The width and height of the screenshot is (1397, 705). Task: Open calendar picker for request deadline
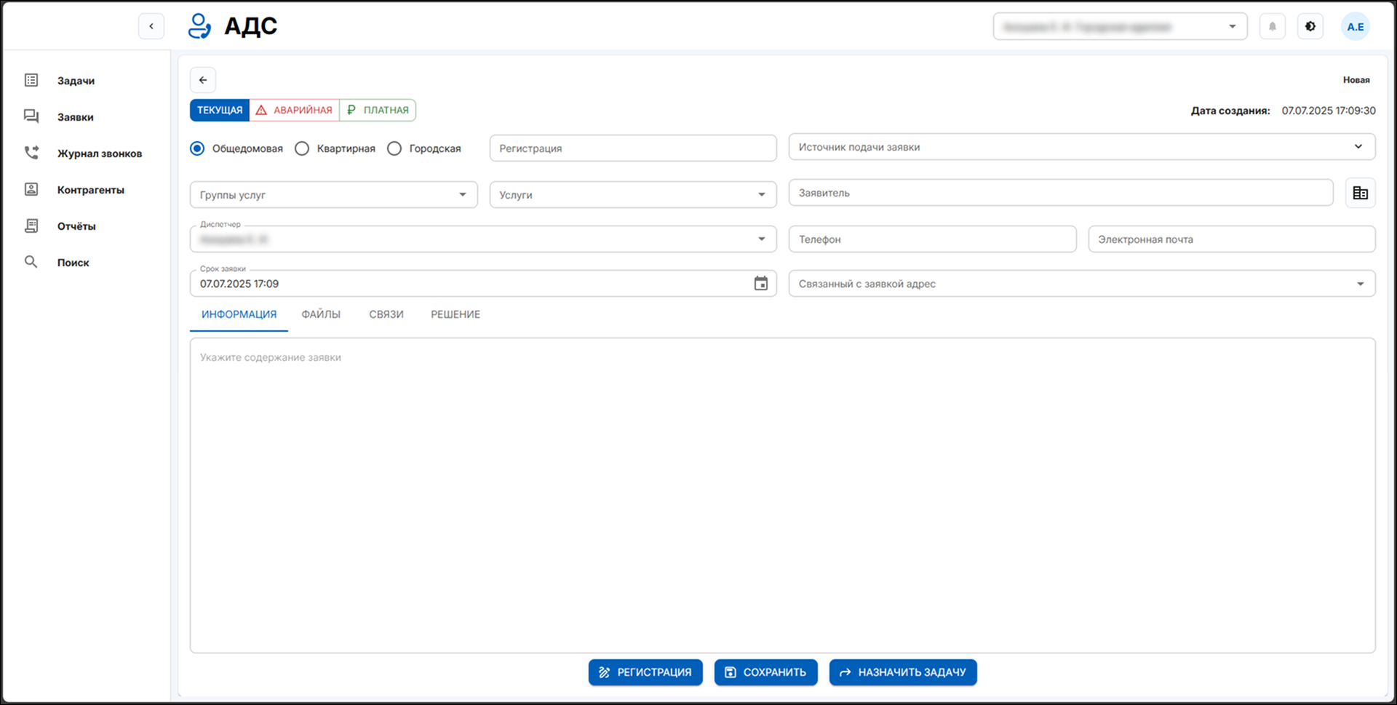coord(760,284)
